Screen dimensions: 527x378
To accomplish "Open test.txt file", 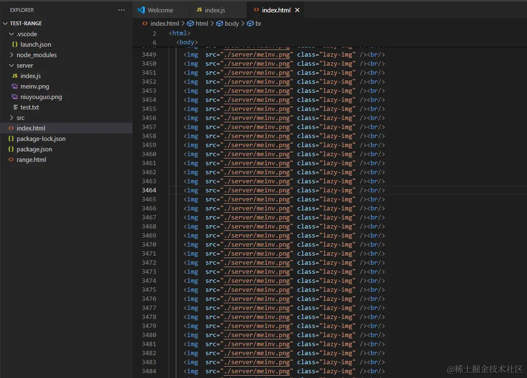I will [30, 107].
